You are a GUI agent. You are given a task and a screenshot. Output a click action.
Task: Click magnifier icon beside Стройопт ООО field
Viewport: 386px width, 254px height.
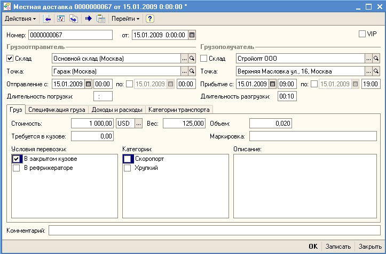376,59
